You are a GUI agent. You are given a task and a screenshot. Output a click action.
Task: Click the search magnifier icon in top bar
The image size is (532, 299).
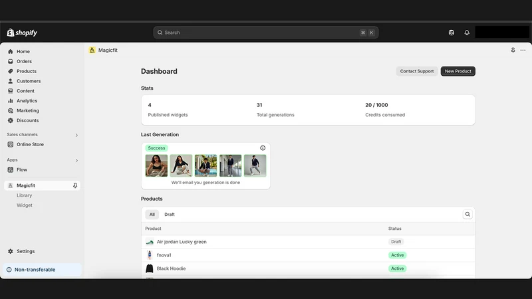(x=160, y=33)
